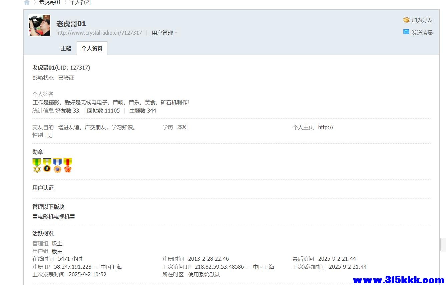Switch to the 主题 tab
Viewport: 446px width, 285px height.
click(x=66, y=48)
